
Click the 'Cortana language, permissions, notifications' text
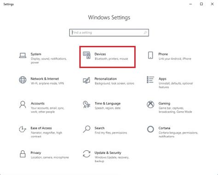(178, 135)
